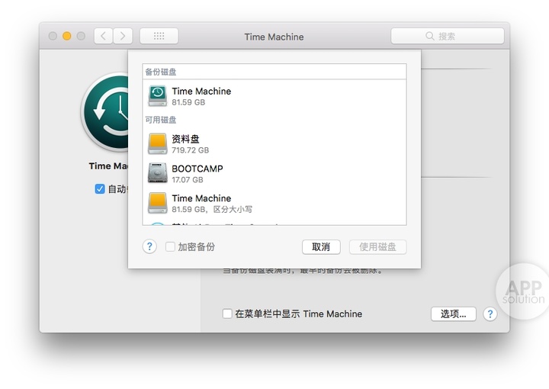Select the BOOTCAMP disk name
The height and width of the screenshot is (389, 549).
coord(197,169)
